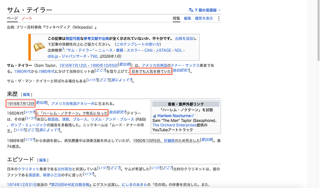Click the 編集 link beside エピソード heading
320x188 pixels.
click(x=43, y=160)
